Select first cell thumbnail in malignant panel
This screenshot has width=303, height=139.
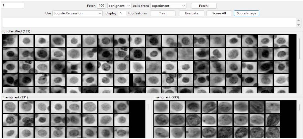(x=161, y=107)
